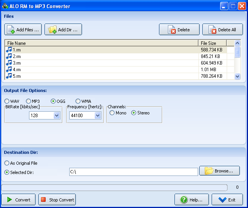Select the WAV output format
This screenshot has height=208, width=248.
[x=7, y=101]
